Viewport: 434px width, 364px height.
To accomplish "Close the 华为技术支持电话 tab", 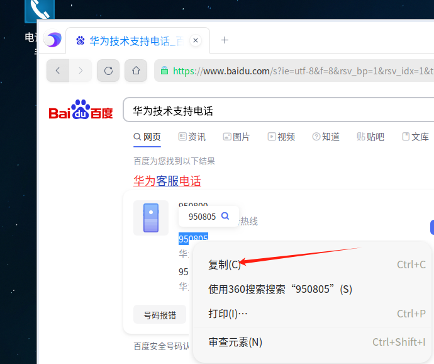I will [x=196, y=40].
